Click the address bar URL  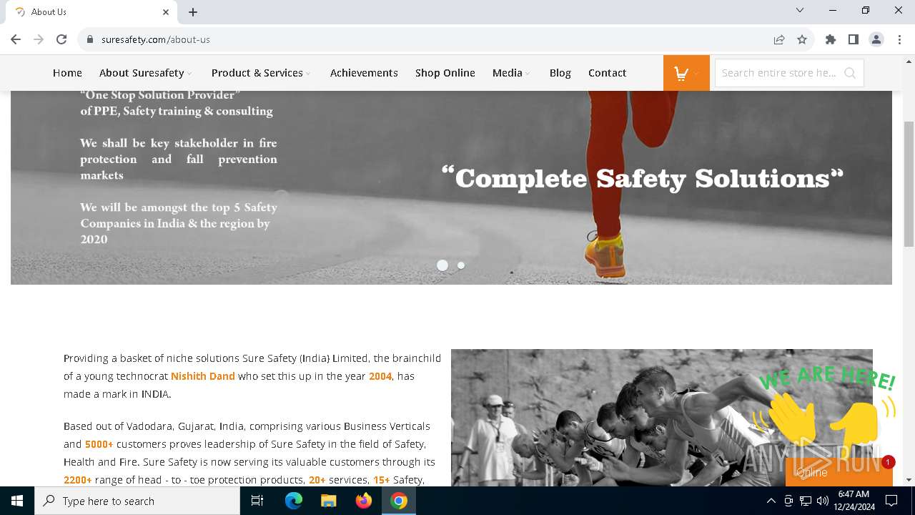point(156,39)
